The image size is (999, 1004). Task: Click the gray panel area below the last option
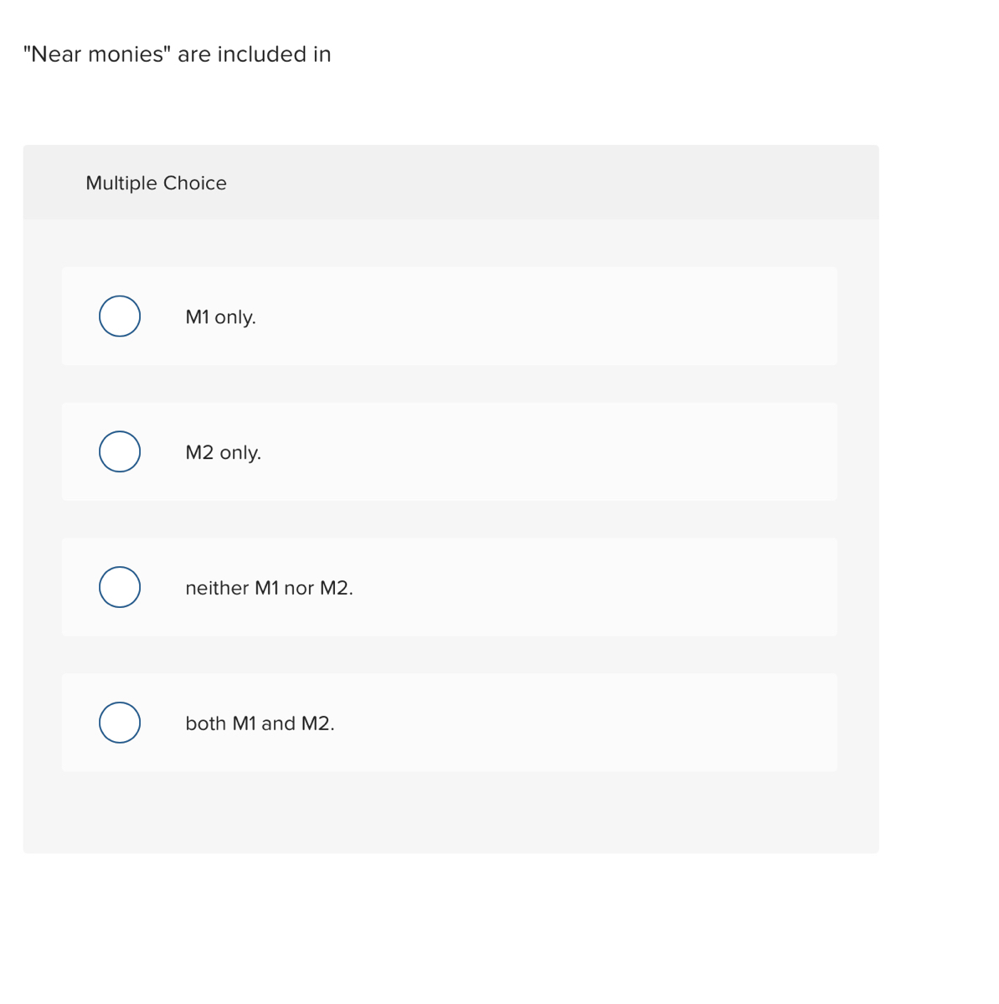[x=451, y=812]
